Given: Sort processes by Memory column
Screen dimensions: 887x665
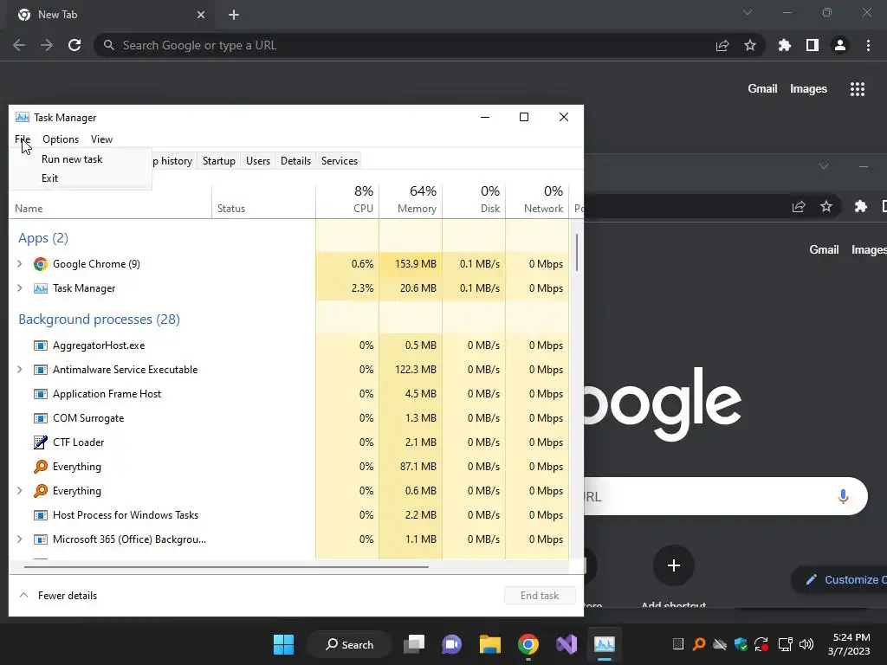Looking at the screenshot, I should tap(411, 200).
